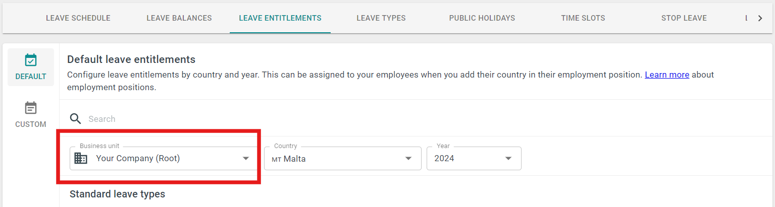This screenshot has height=207, width=775.
Task: Click the Your Company (Root) selection text
Action: coord(138,158)
